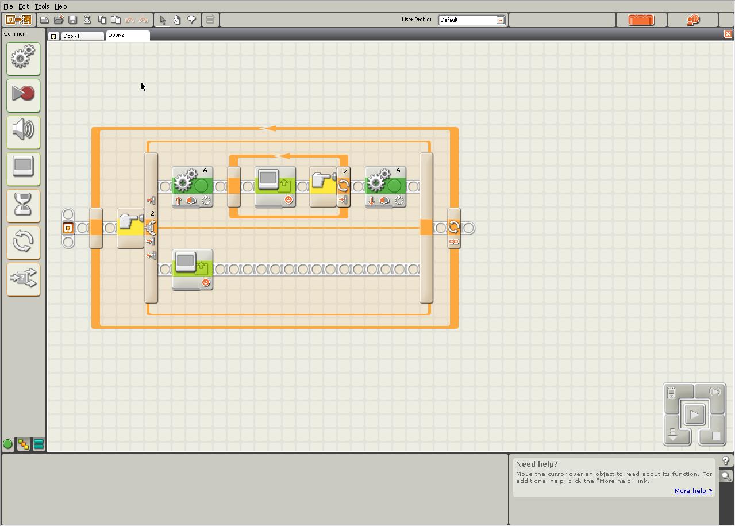Click the motor A block after the inner loop
This screenshot has width=735, height=526.
386,186
